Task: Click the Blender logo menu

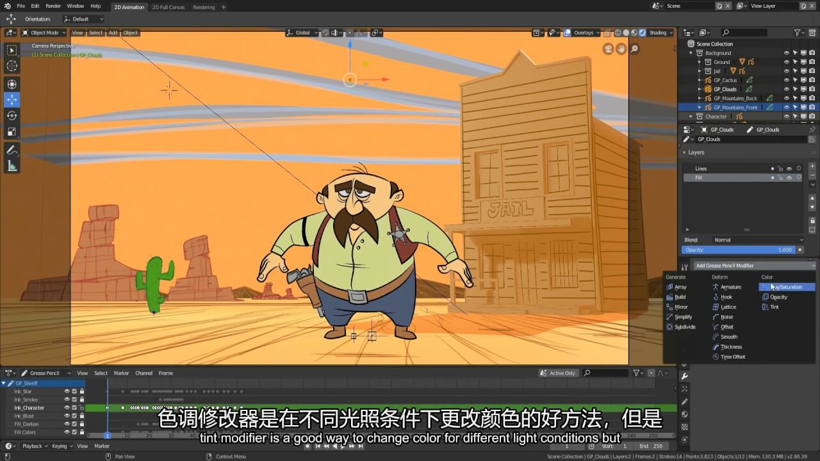Action: pos(7,6)
